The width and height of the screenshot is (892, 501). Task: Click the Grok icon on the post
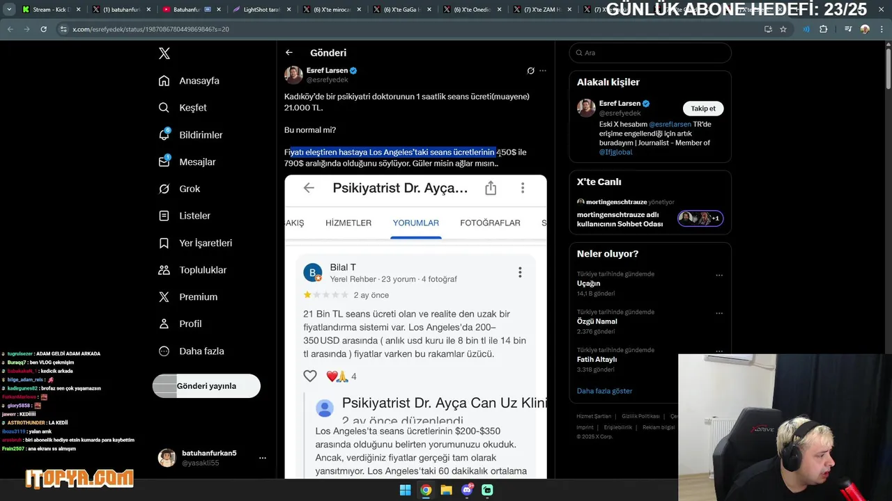tap(530, 71)
